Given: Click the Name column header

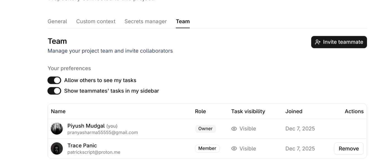Looking at the screenshot, I should [58, 111].
